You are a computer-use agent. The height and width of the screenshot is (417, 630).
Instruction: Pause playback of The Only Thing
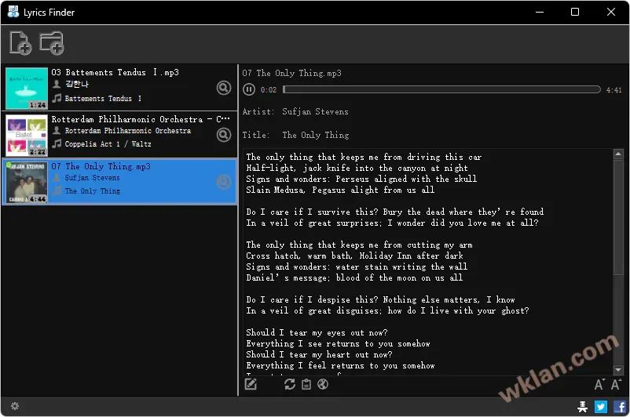pyautogui.click(x=249, y=89)
